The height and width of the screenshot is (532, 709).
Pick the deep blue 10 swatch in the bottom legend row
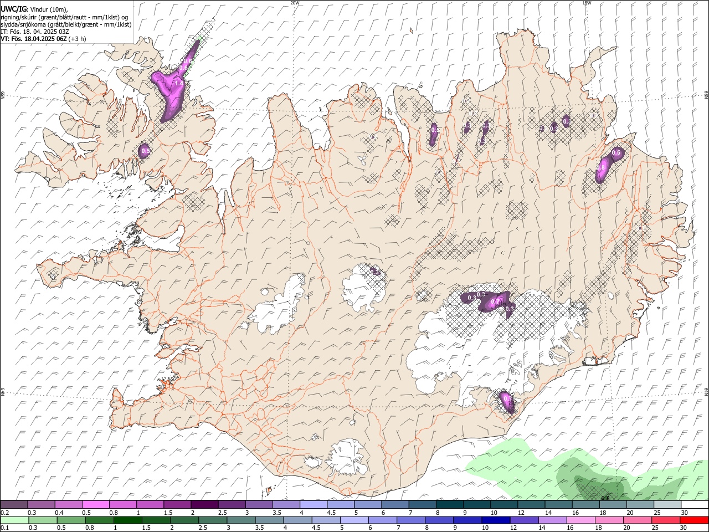(495, 520)
